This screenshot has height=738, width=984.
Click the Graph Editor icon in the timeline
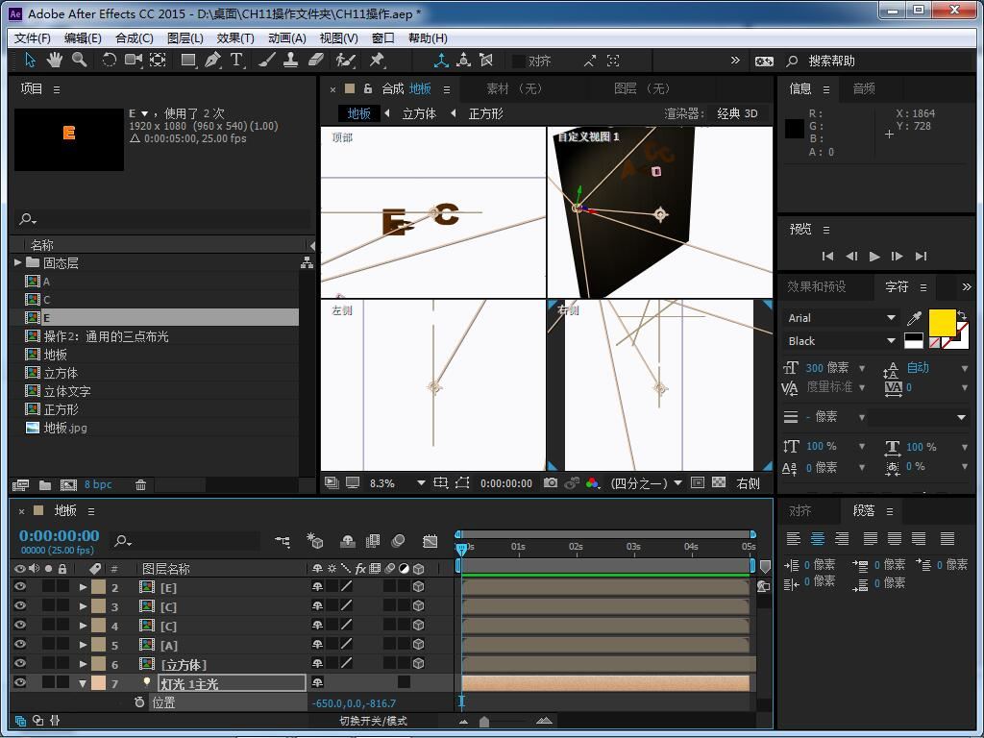click(x=430, y=541)
